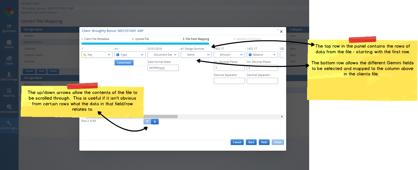The height and width of the screenshot is (170, 418).
Task: Click the Conversion button under Type
Action: (x=124, y=63)
